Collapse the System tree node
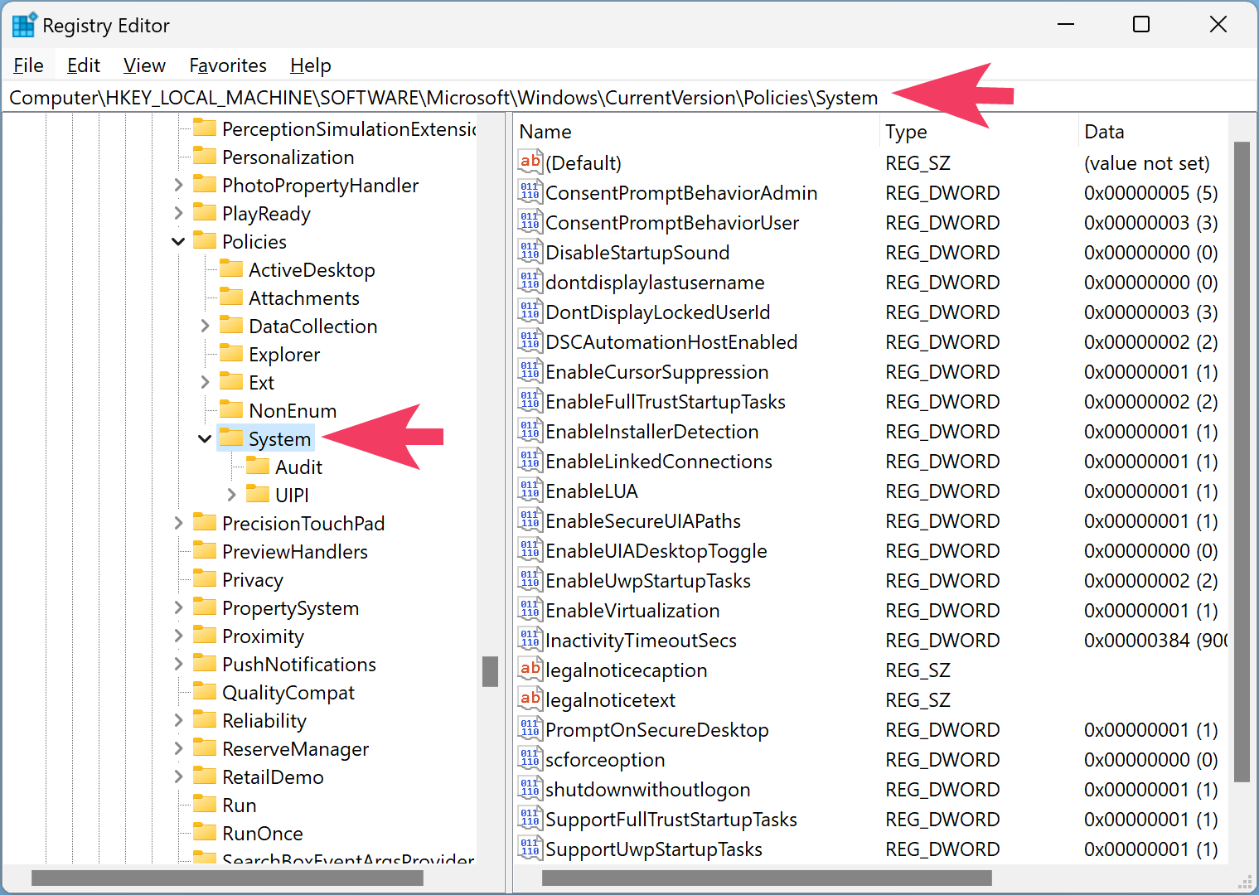1259x895 pixels. (205, 438)
